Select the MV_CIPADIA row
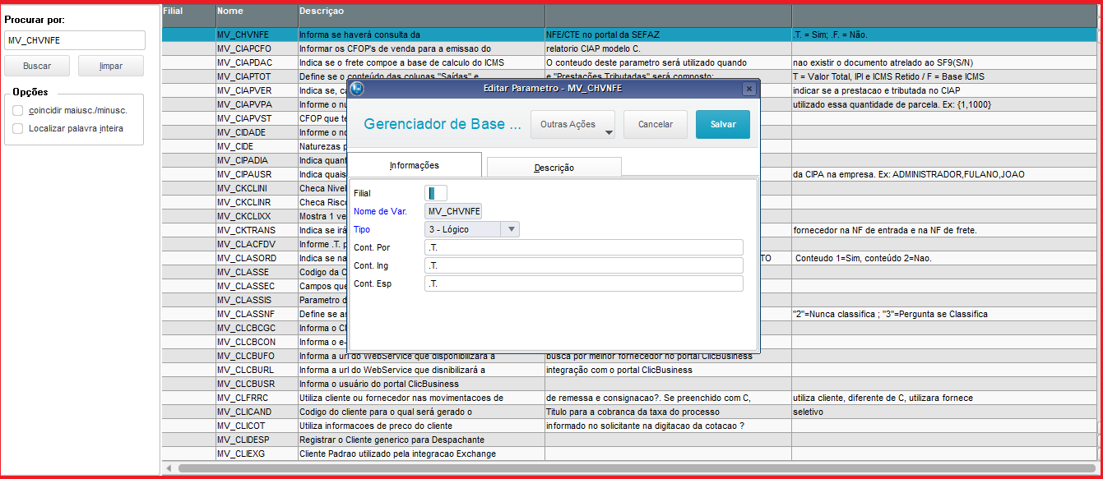 coord(629,160)
